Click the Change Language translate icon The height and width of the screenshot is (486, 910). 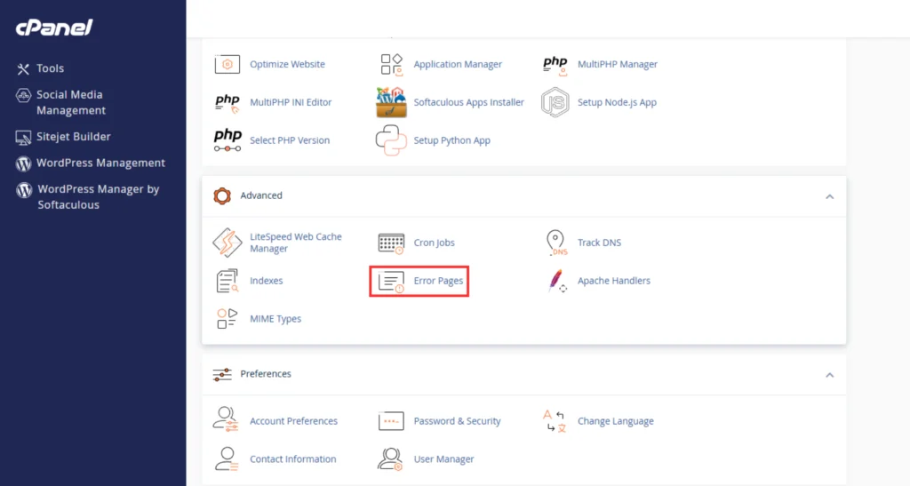tap(555, 421)
